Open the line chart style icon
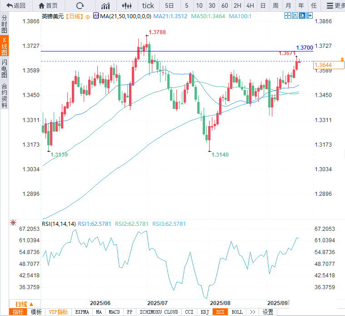 105,5
